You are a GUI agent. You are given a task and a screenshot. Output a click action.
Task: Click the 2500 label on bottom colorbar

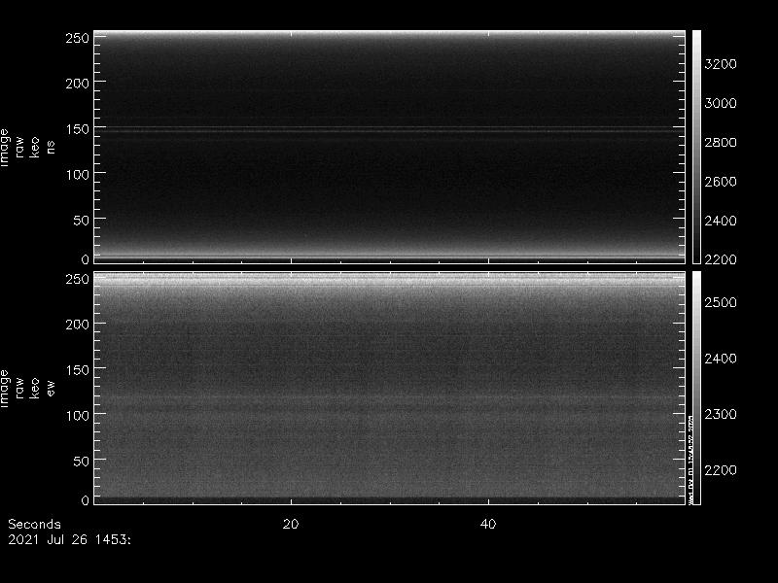(x=721, y=302)
